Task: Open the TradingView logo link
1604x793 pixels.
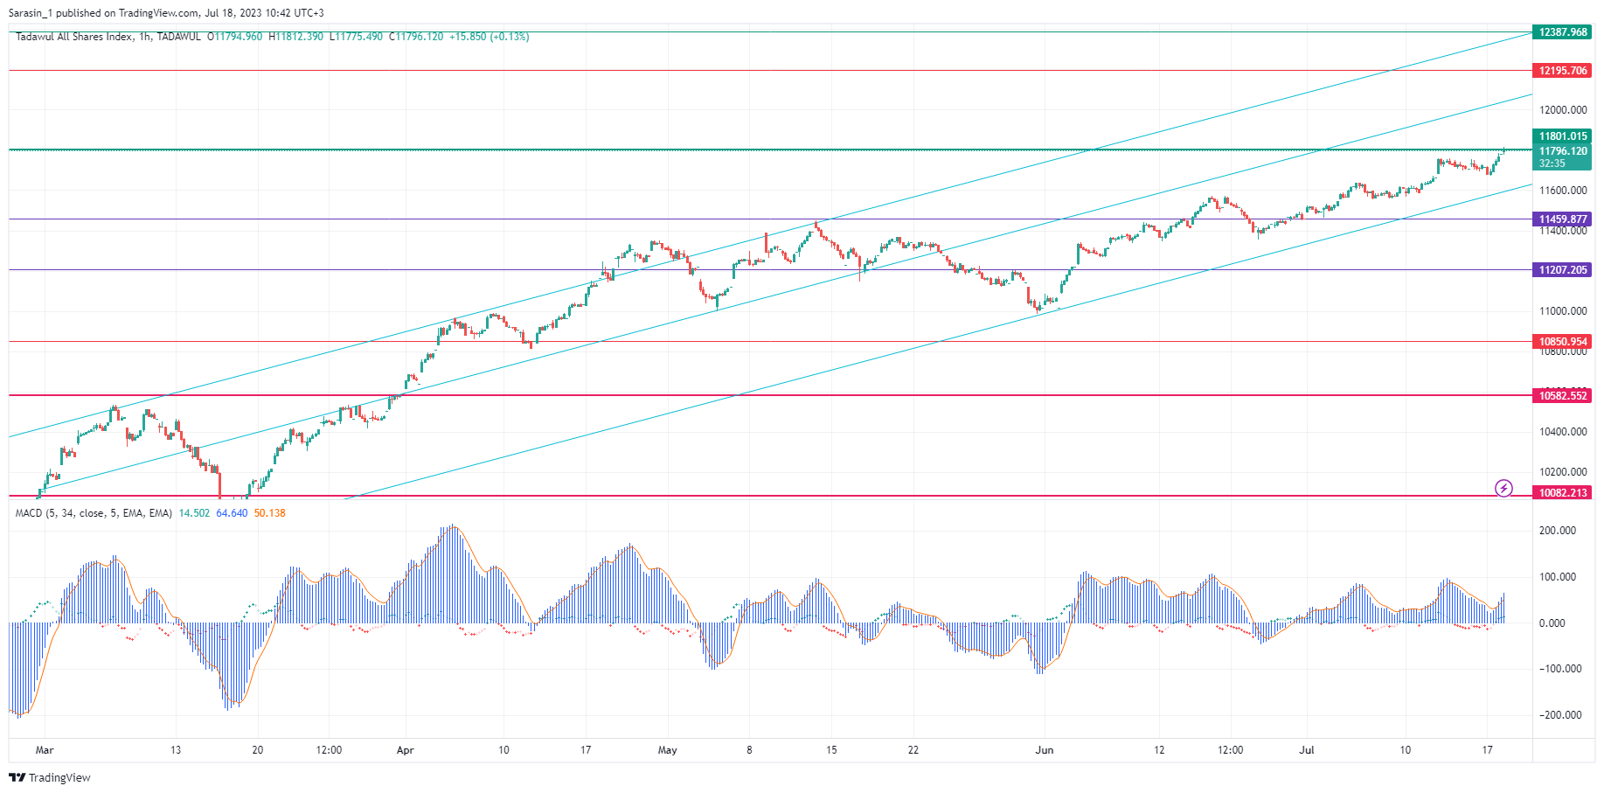Action: point(50,777)
